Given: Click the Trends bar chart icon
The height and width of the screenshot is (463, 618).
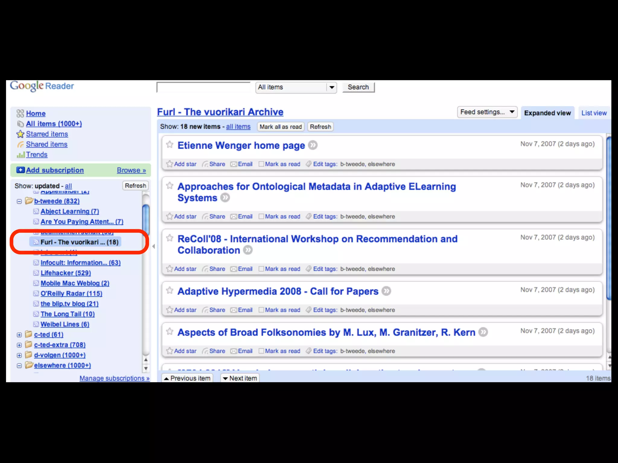Looking at the screenshot, I should coord(21,155).
